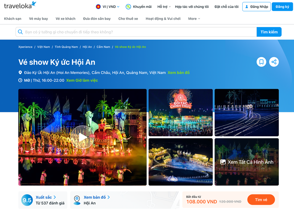Bookmark this show with the save icon
This screenshot has width=294, height=210.
(x=261, y=62)
